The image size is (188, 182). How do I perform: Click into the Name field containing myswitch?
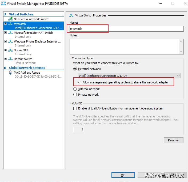(x=127, y=29)
